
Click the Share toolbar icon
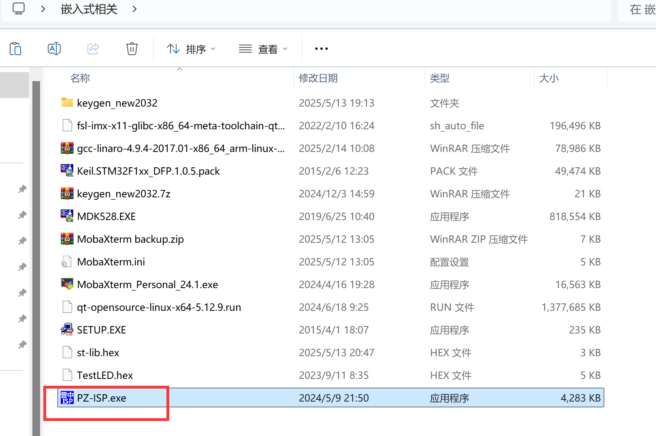pyautogui.click(x=93, y=49)
